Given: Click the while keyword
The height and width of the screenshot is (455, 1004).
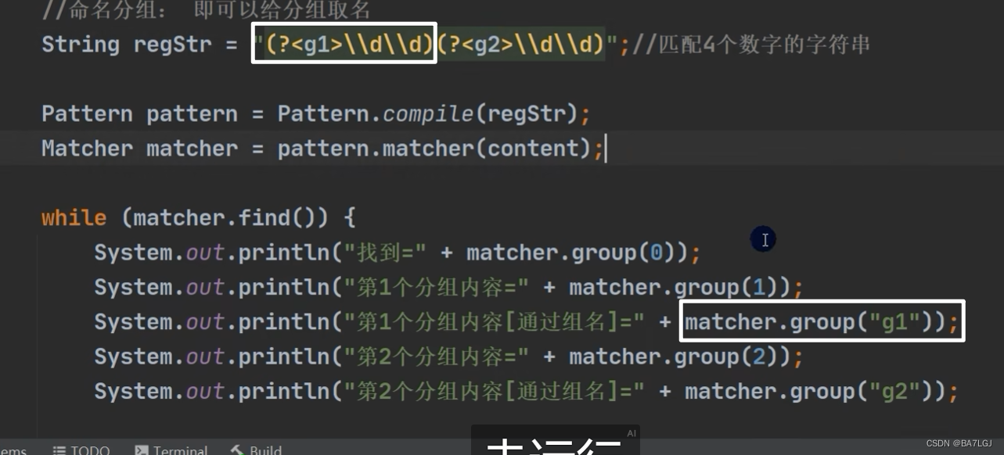Looking at the screenshot, I should (74, 217).
